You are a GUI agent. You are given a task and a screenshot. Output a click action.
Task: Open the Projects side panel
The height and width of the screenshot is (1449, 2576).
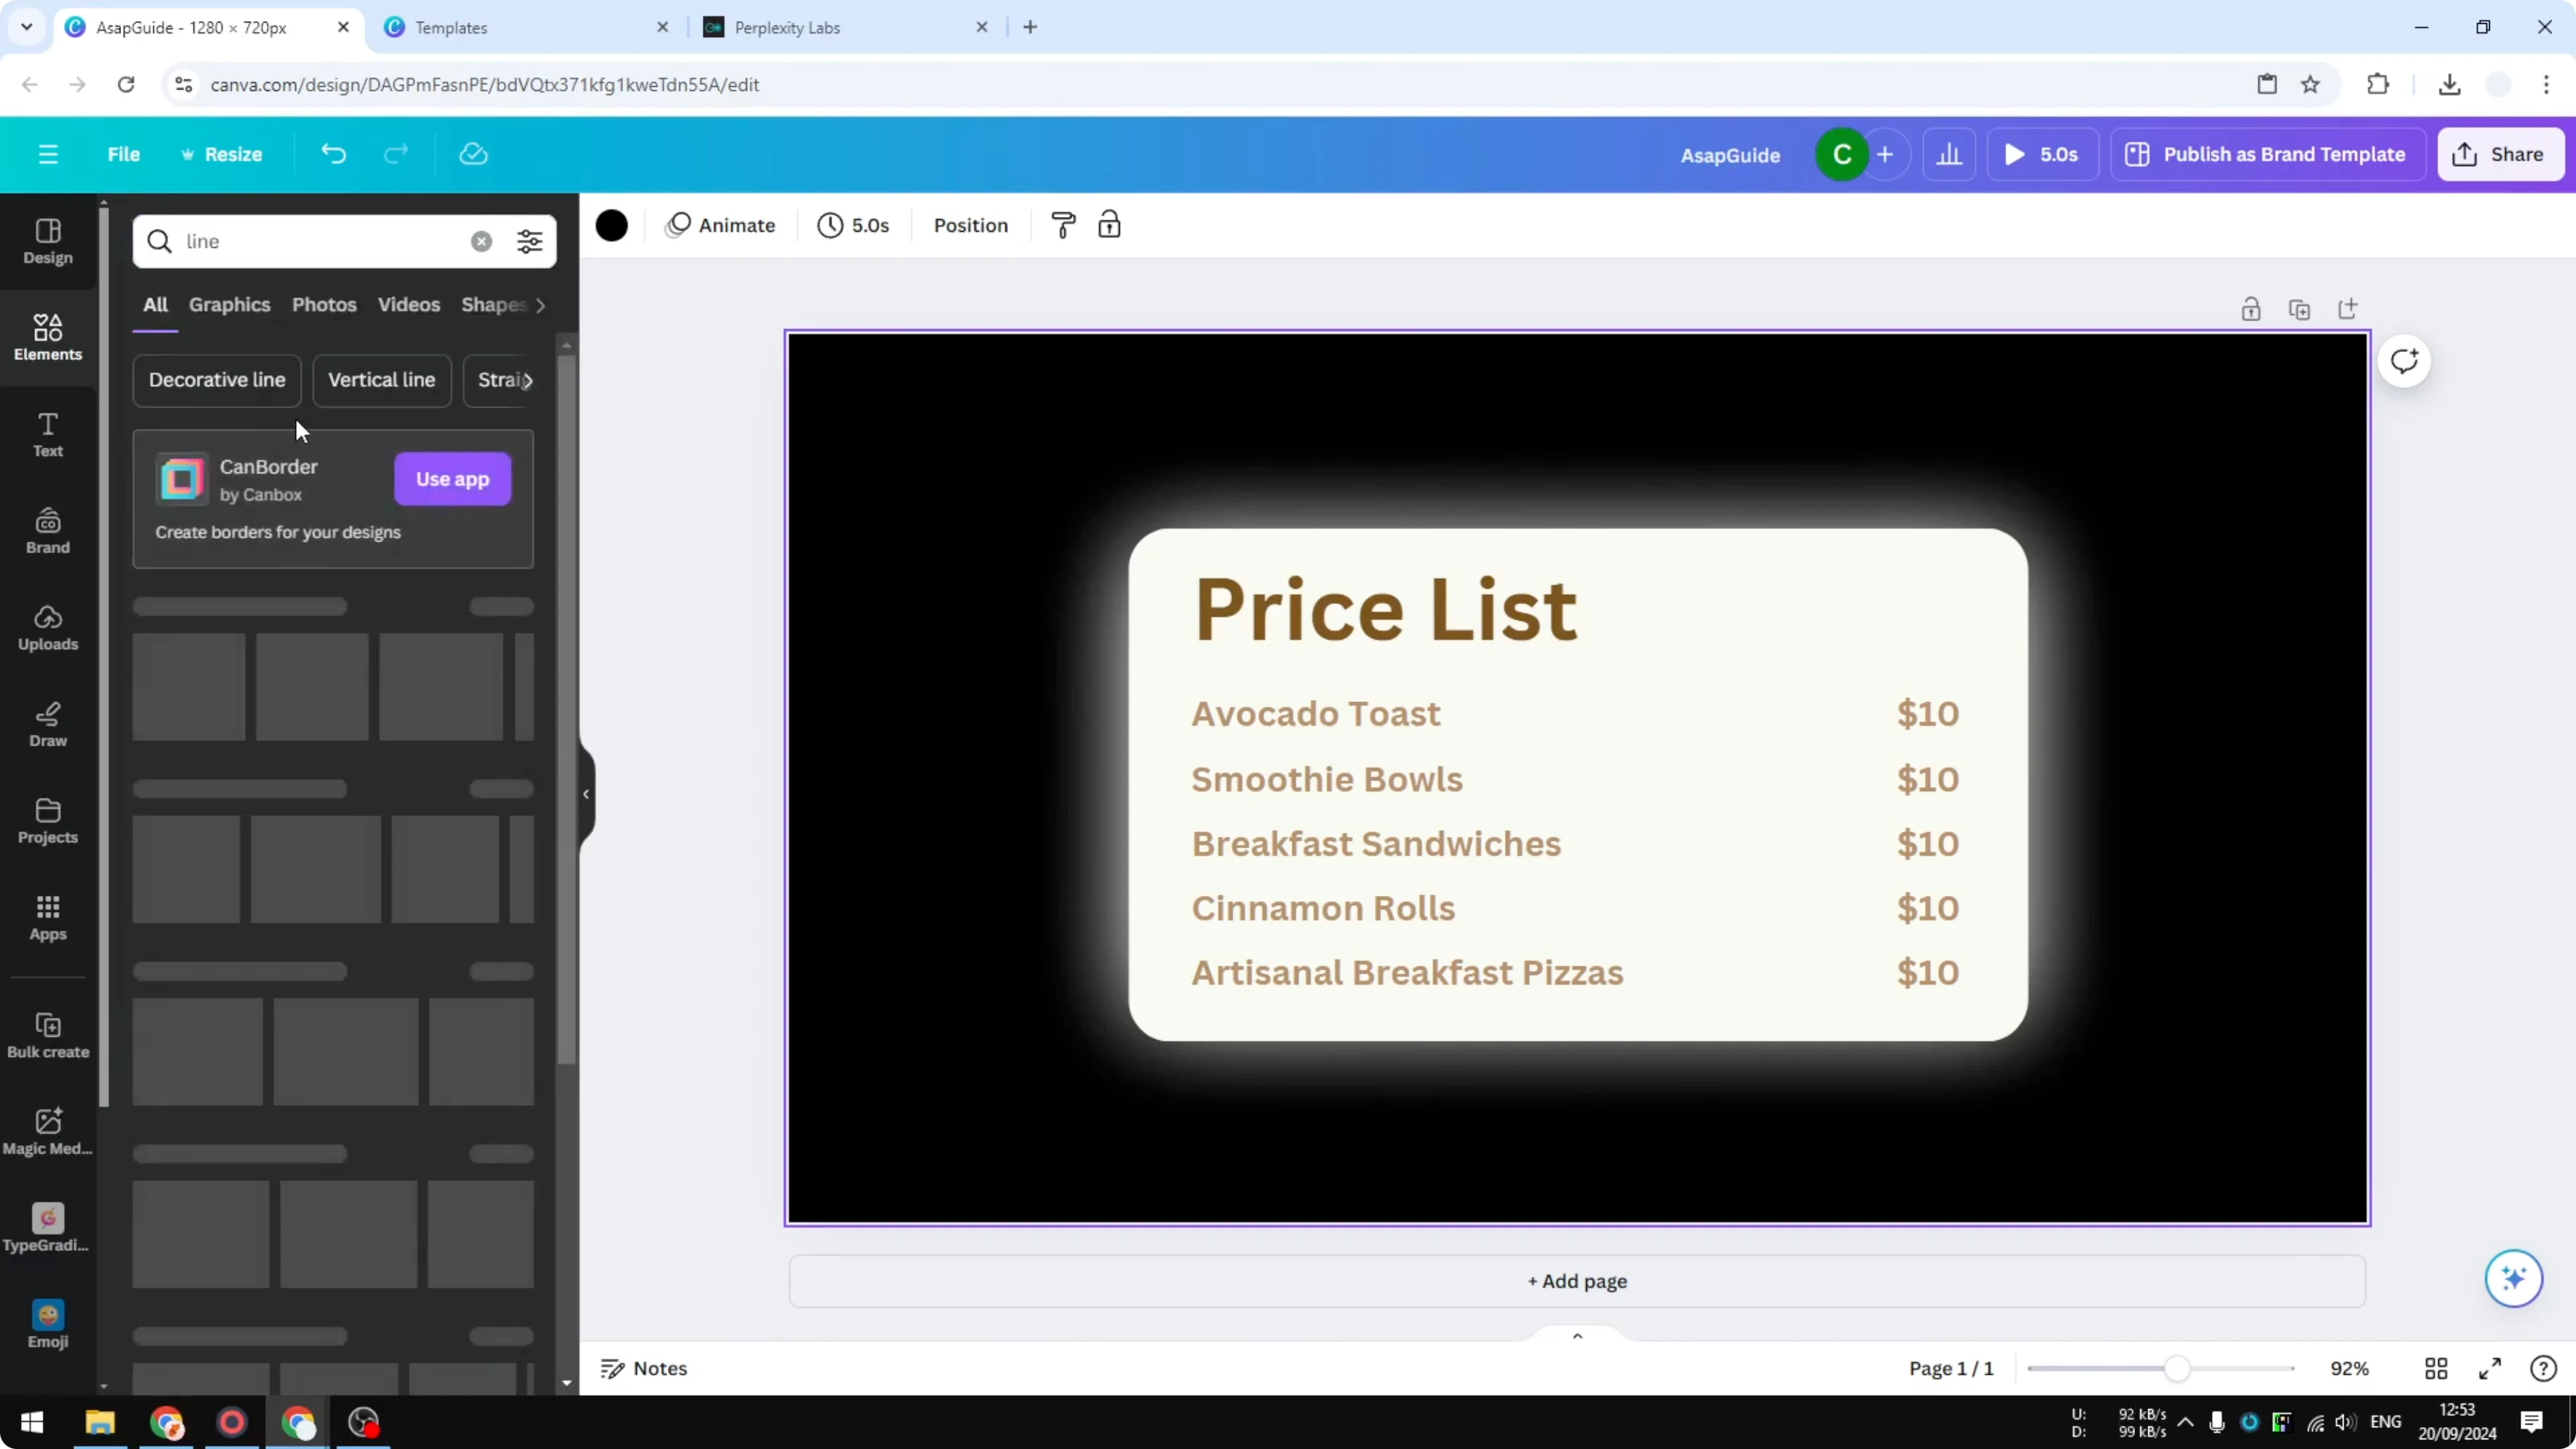point(48,821)
